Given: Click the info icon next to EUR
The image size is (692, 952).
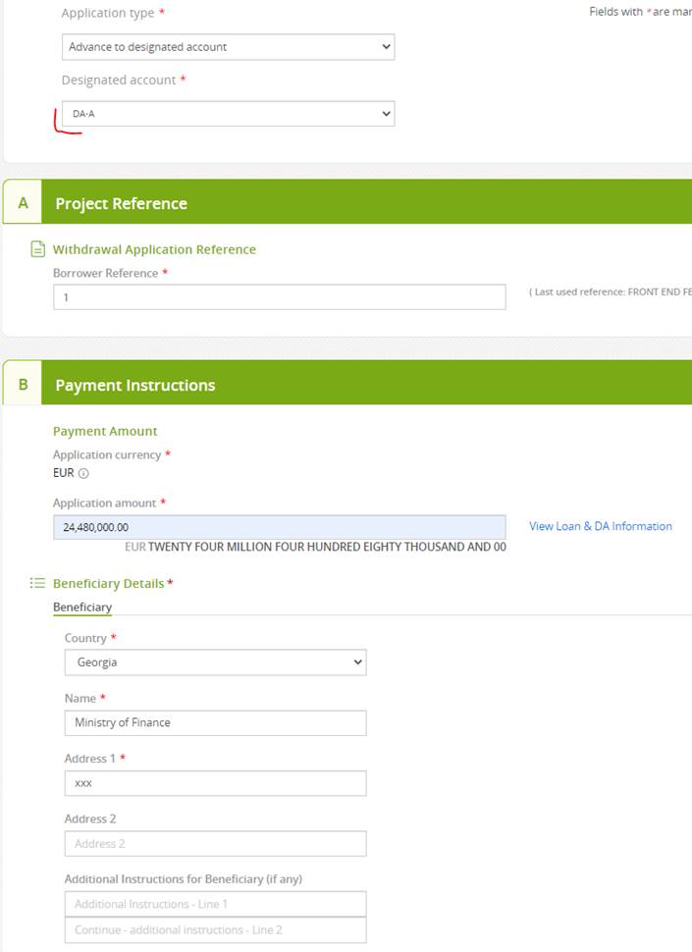Looking at the screenshot, I should pos(83,473).
